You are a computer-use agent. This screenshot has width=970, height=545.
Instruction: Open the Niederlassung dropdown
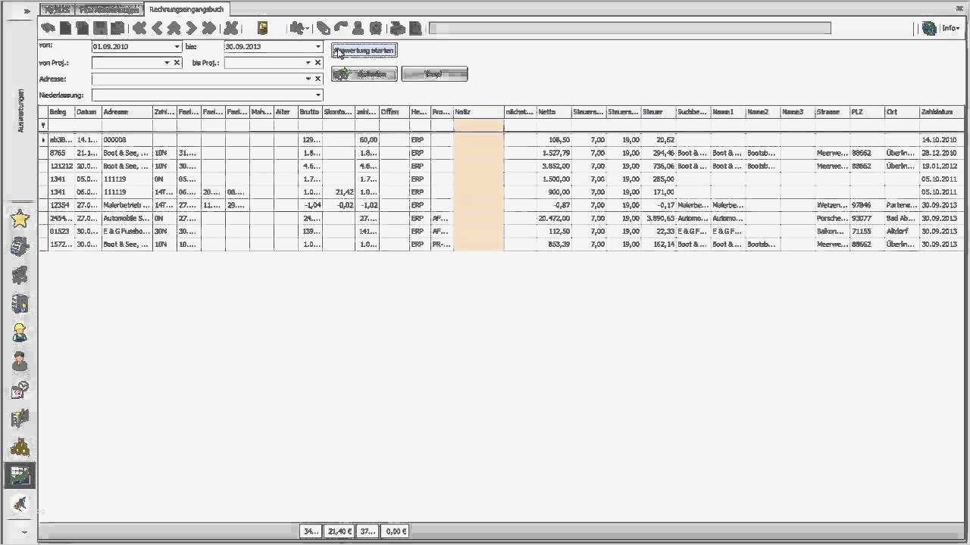click(x=318, y=95)
